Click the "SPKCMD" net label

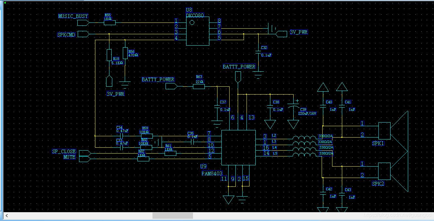coord(66,35)
